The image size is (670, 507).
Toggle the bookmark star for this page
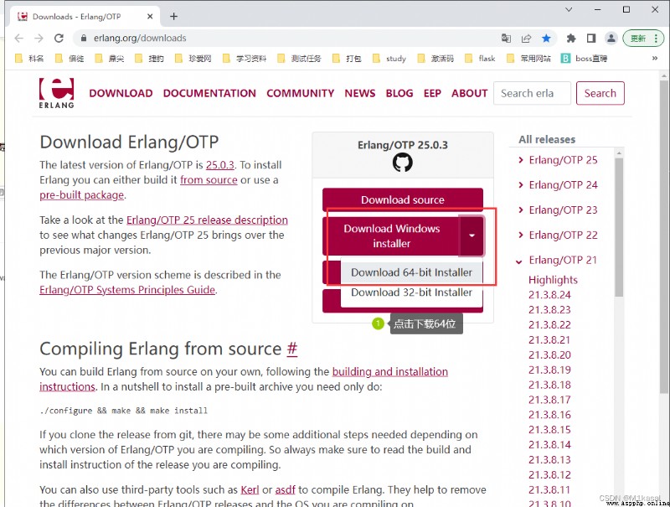click(x=546, y=38)
